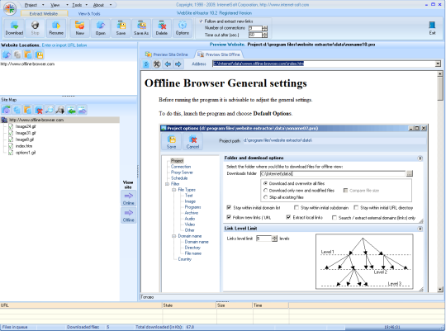Click the Stop toolbar button

(x=35, y=28)
